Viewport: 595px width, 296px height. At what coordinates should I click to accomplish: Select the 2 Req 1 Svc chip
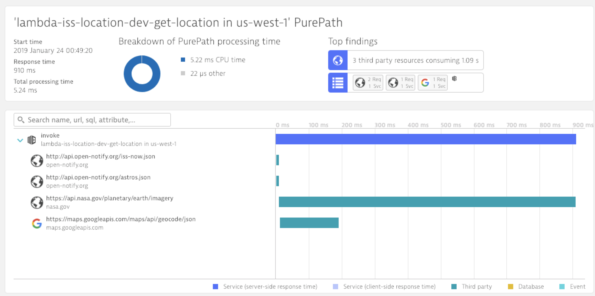point(368,83)
